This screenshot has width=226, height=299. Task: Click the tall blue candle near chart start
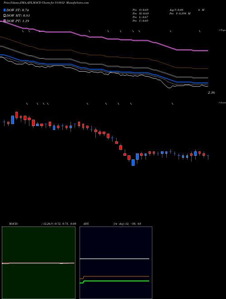[x=13, y=120]
